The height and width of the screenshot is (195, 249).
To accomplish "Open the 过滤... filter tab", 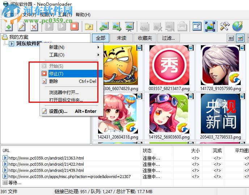I will click(x=168, y=38).
